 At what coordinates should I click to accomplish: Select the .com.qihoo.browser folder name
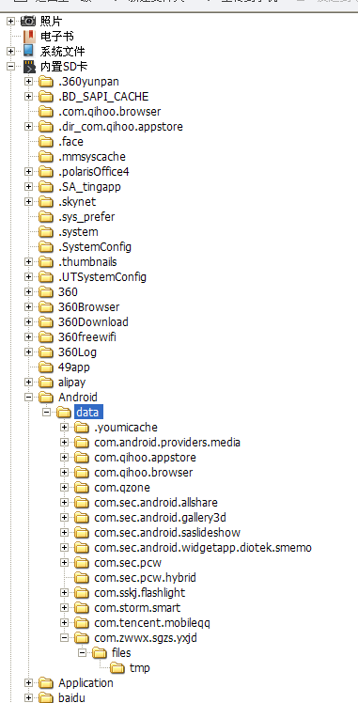pos(109,112)
